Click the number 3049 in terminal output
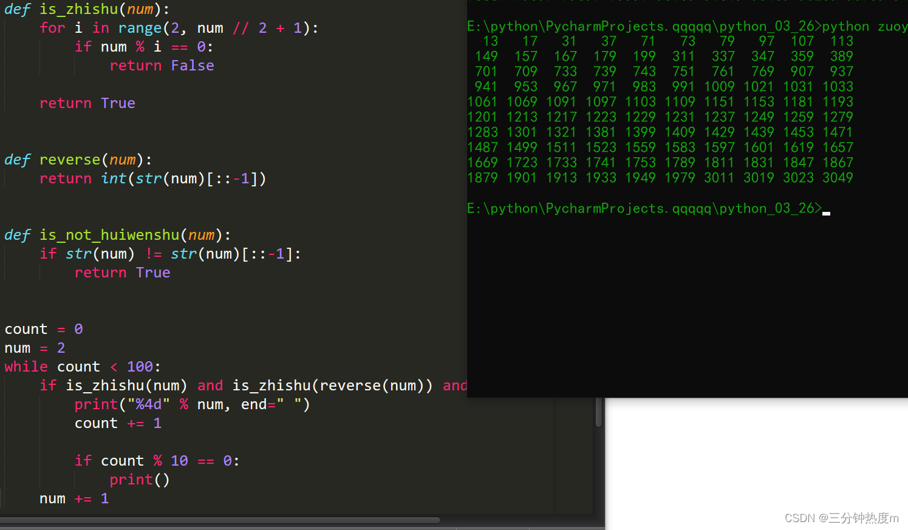Viewport: 908px width, 530px height. coord(838,178)
